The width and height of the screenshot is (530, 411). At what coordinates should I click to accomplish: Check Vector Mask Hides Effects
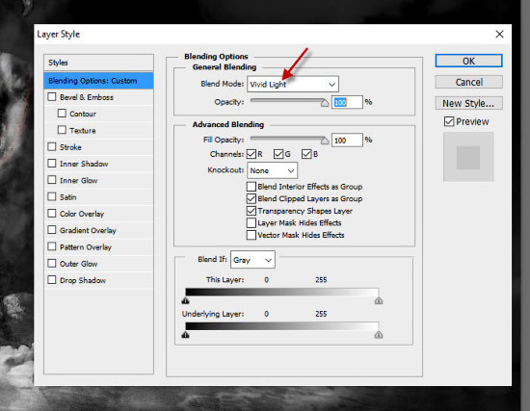click(x=252, y=235)
